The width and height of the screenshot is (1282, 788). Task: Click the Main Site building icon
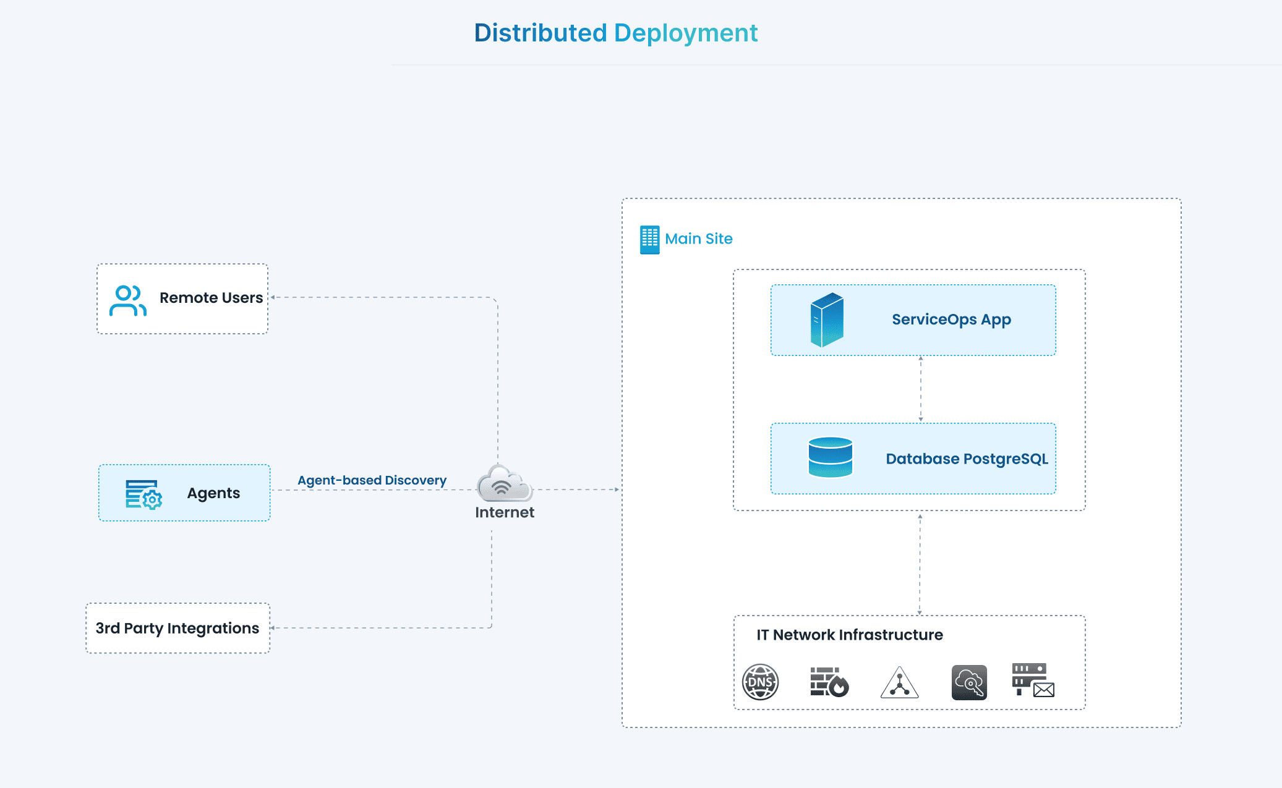(x=649, y=240)
